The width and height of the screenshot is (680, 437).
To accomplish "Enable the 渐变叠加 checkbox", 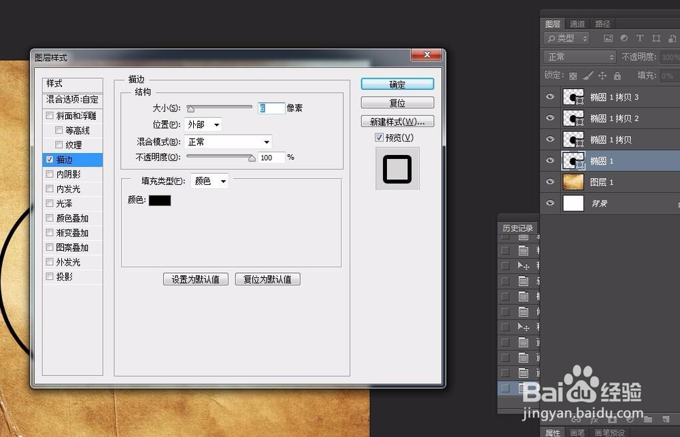I will pyautogui.click(x=50, y=232).
